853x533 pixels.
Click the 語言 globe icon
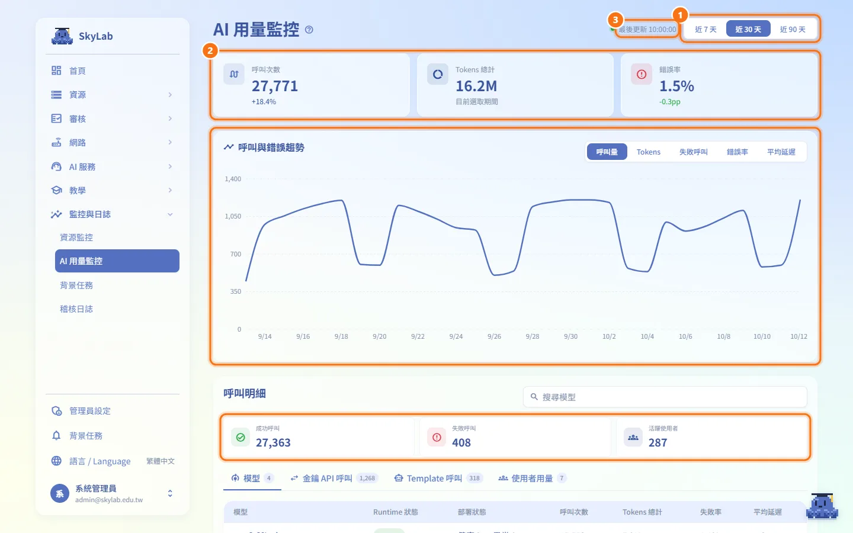coord(56,461)
